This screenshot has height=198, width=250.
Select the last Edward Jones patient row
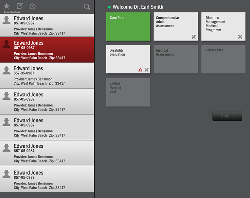coord(47,180)
